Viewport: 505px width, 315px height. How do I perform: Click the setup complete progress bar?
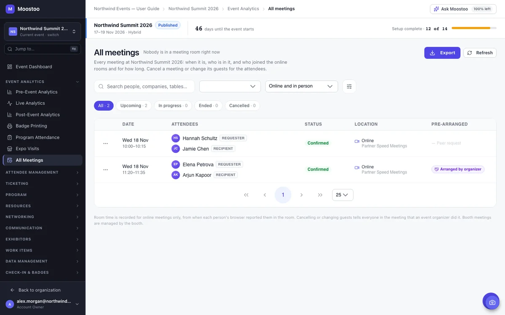pos(474,28)
